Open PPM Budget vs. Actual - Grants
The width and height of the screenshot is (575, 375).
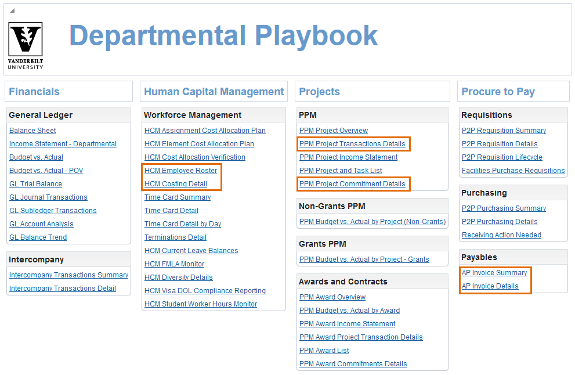click(x=364, y=259)
